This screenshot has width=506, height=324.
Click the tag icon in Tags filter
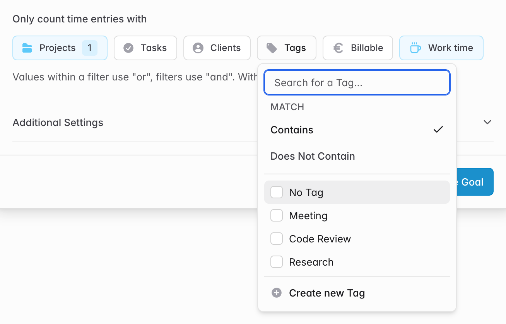pyautogui.click(x=272, y=48)
